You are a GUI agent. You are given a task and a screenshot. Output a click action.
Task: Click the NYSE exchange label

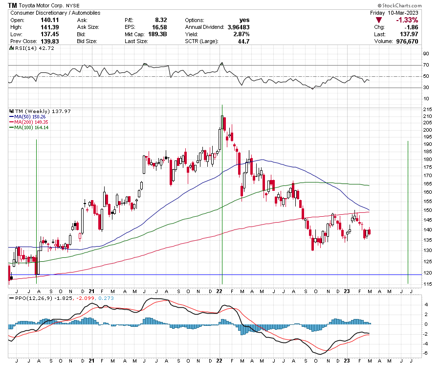[x=73, y=5]
